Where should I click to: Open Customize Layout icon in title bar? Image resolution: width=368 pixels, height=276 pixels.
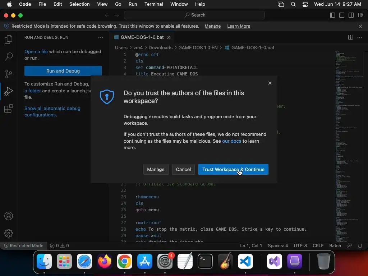coord(361,15)
